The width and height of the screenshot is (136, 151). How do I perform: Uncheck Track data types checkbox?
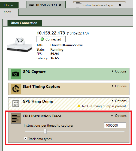[x=25, y=139]
